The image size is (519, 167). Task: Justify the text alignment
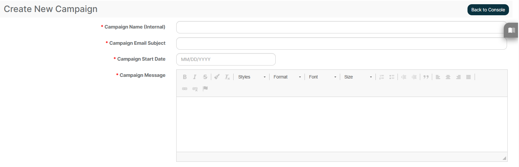[468, 77]
